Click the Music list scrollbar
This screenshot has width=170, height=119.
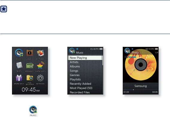(x=103, y=61)
